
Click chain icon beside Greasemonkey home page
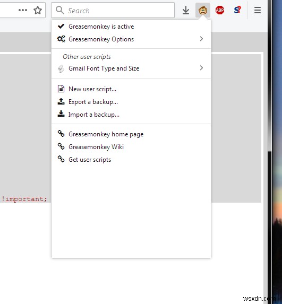[x=61, y=133]
